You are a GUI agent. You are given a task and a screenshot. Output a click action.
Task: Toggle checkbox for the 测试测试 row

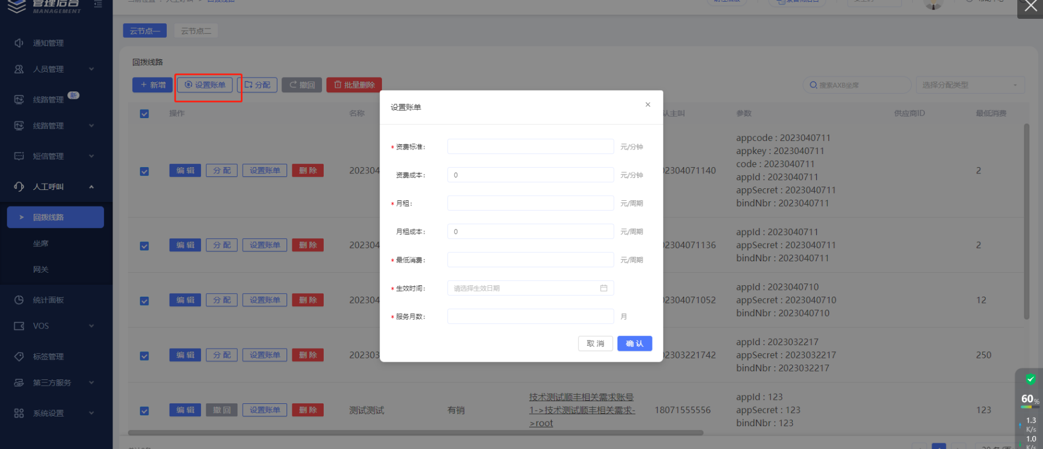tap(144, 411)
